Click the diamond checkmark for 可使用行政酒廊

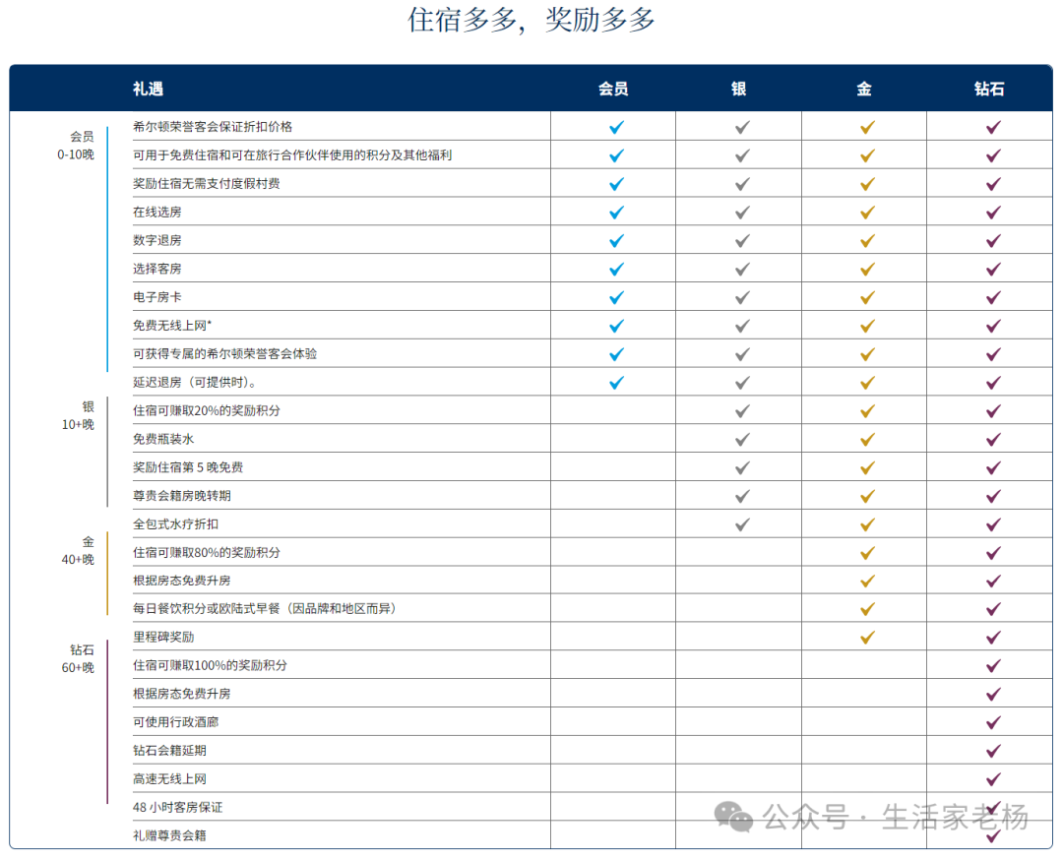(x=990, y=721)
